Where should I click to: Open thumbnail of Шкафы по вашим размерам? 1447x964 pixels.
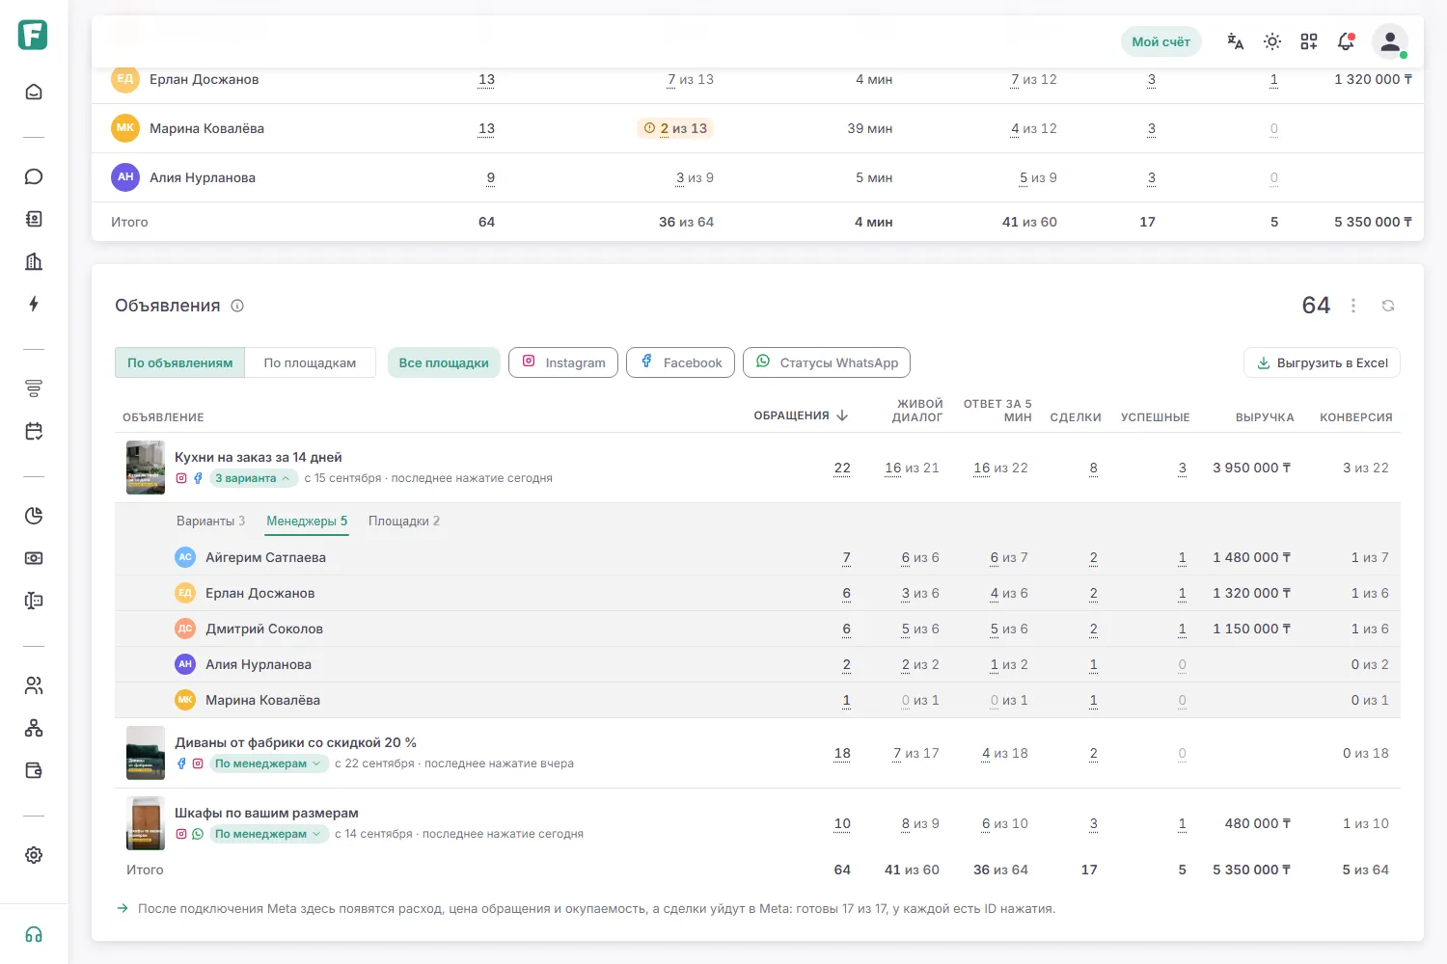coord(146,823)
